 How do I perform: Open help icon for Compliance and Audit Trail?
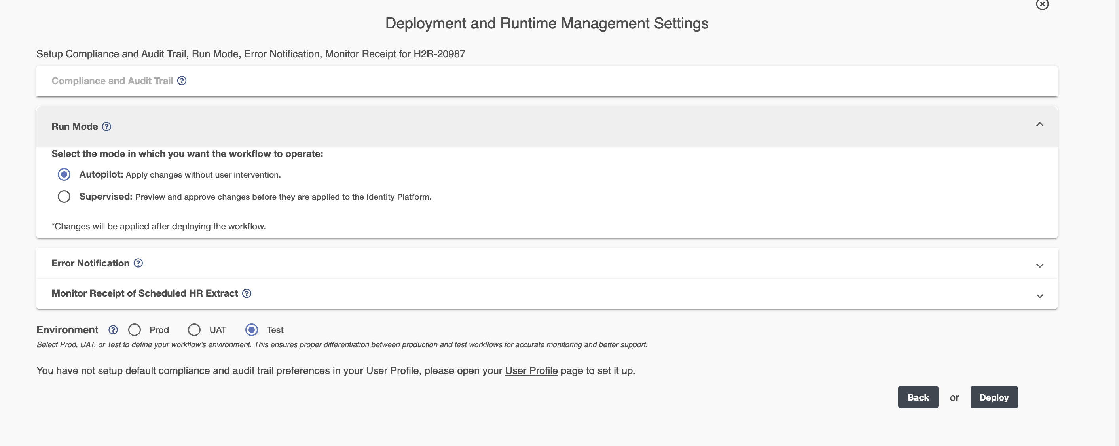[x=182, y=81]
